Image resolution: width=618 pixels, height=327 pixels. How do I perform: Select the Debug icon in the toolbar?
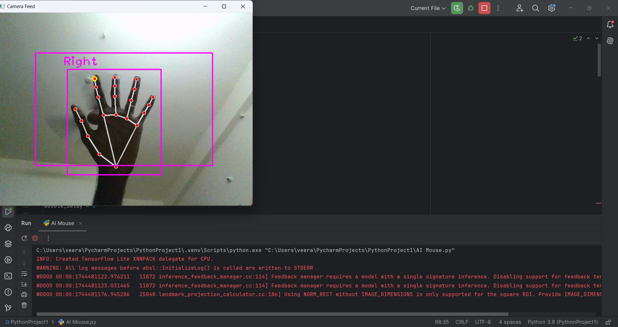pyautogui.click(x=471, y=8)
